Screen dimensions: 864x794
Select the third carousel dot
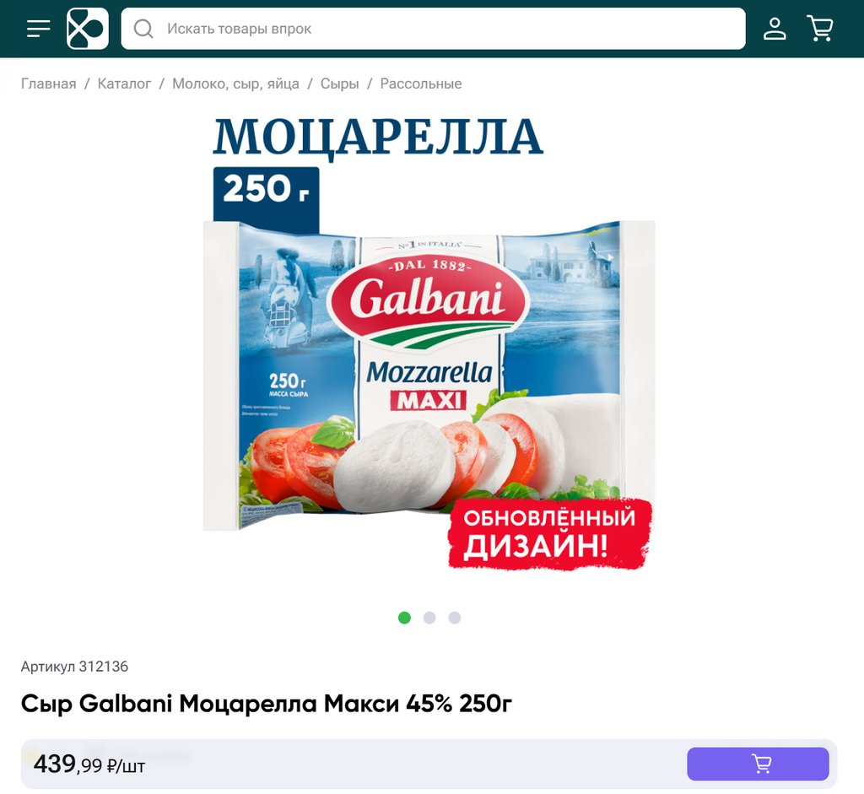pyautogui.click(x=455, y=618)
